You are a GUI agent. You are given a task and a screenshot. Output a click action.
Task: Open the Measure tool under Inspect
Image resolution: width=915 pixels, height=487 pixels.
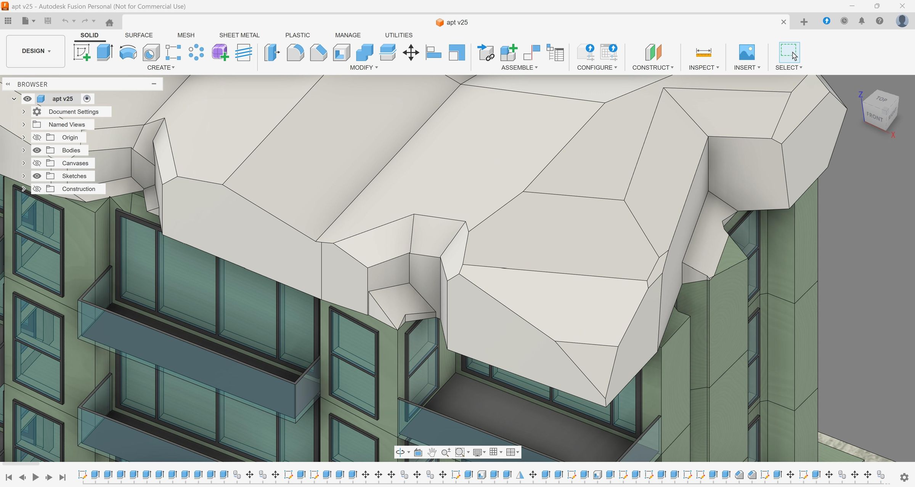click(703, 52)
